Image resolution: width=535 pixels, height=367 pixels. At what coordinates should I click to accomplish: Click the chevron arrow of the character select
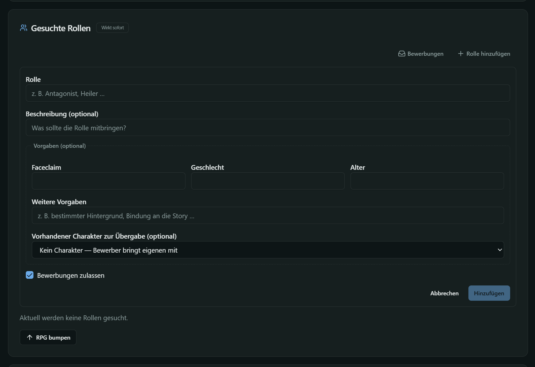pos(499,250)
